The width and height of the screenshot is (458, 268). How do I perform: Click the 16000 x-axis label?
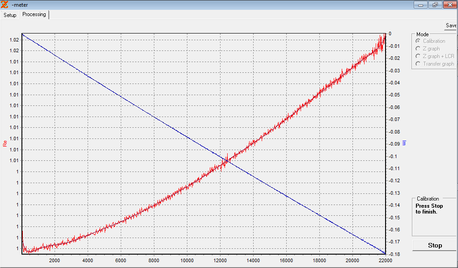click(x=286, y=260)
